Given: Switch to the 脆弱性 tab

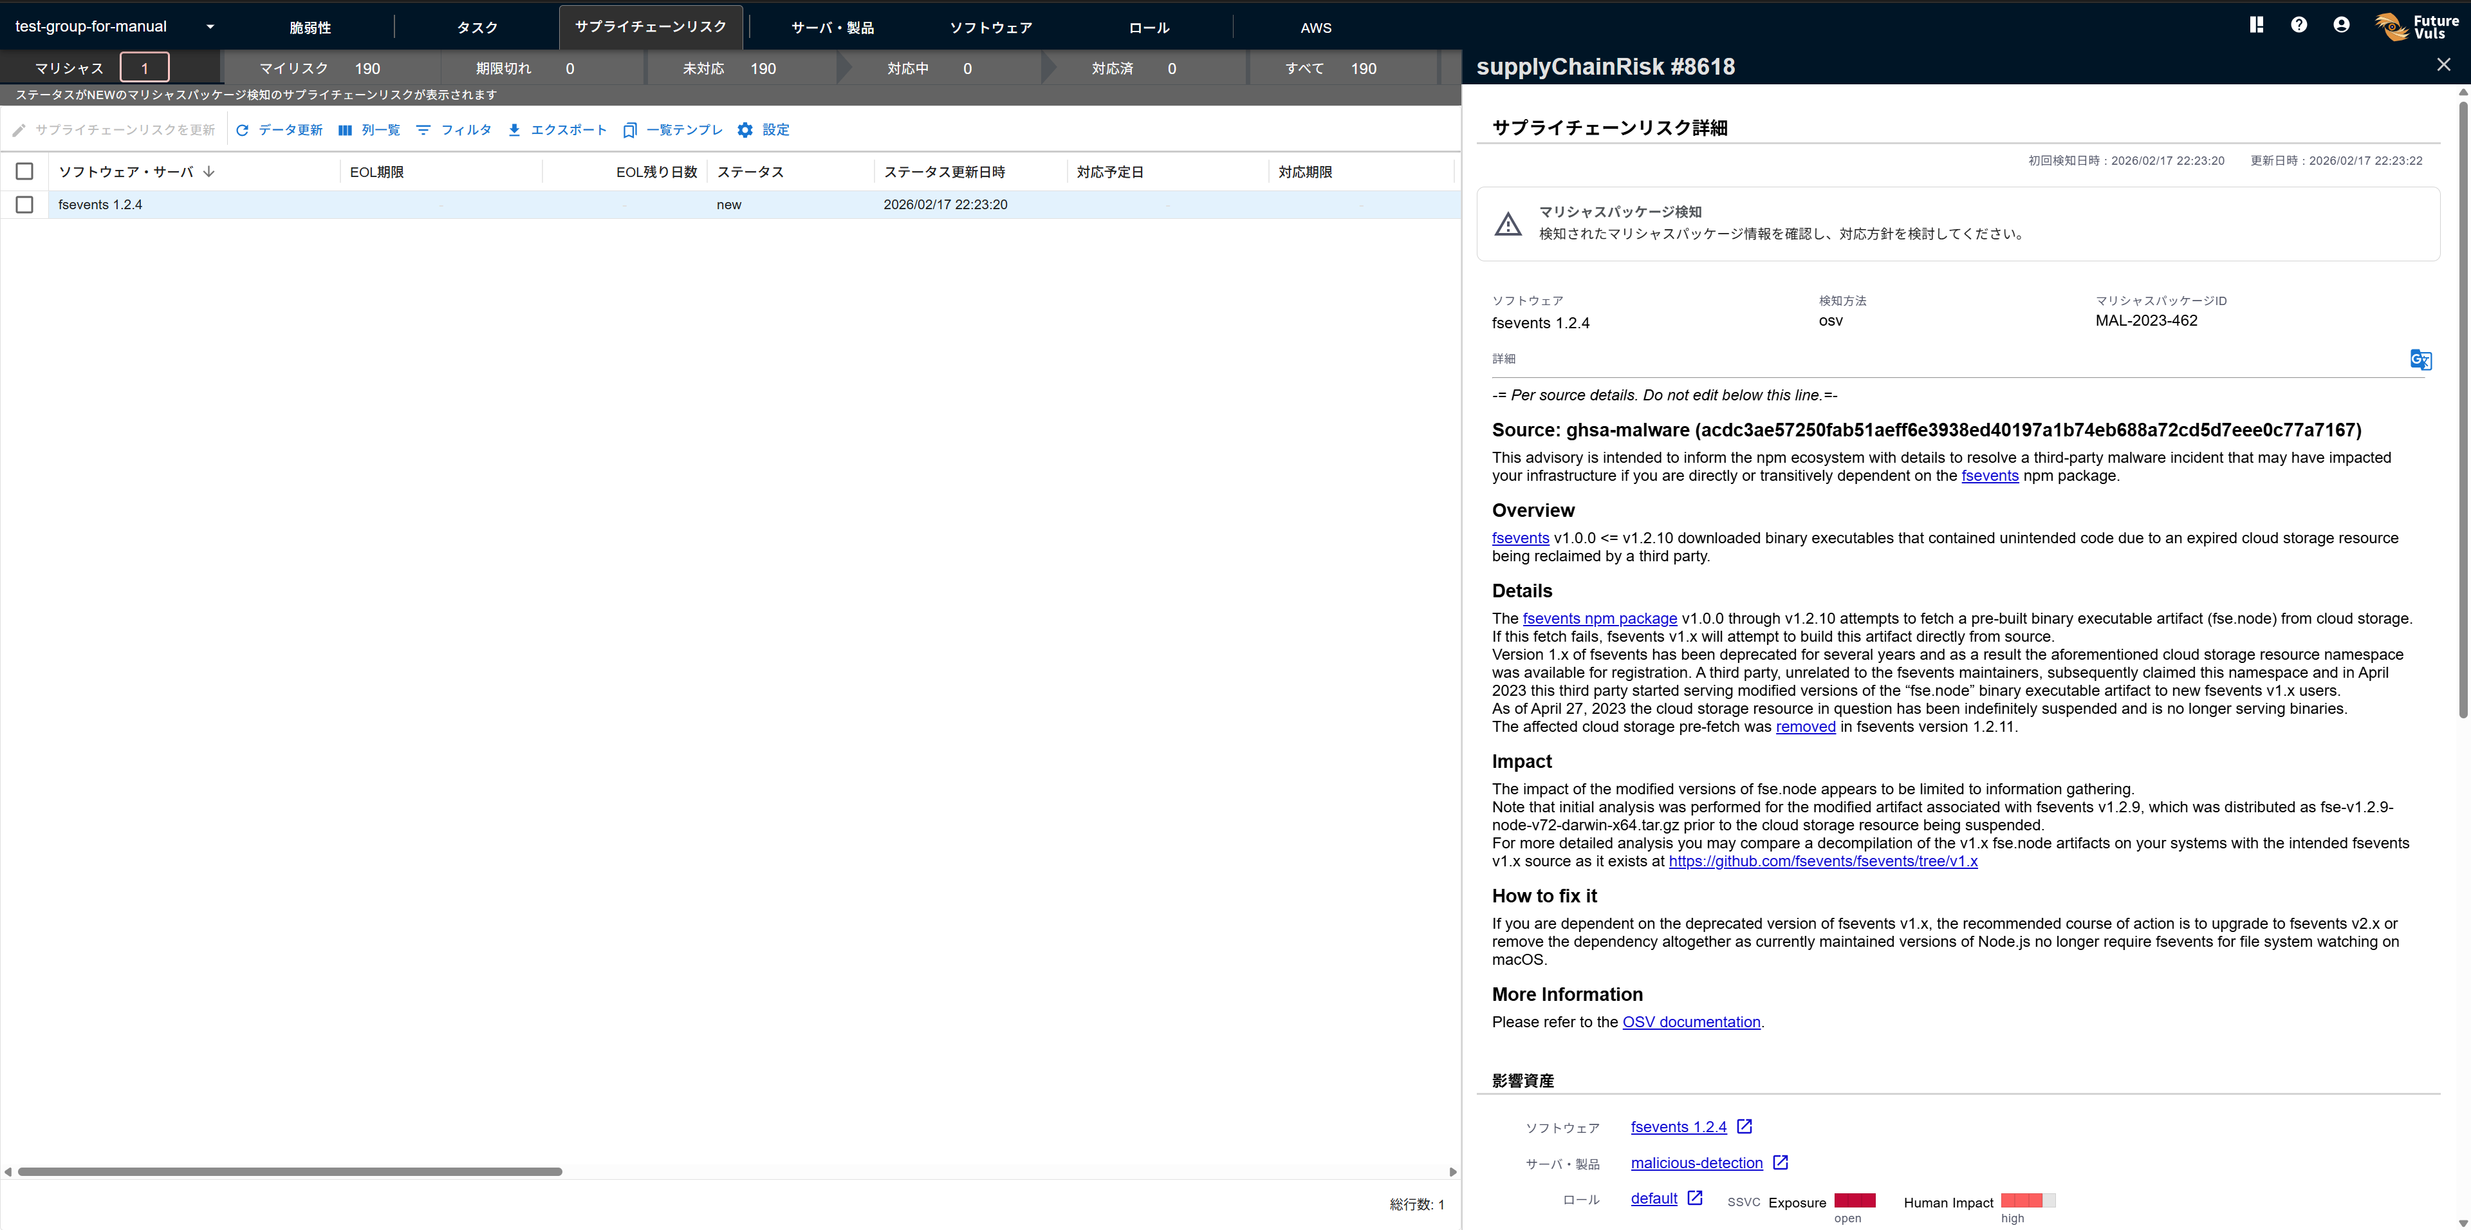Looking at the screenshot, I should (x=310, y=28).
